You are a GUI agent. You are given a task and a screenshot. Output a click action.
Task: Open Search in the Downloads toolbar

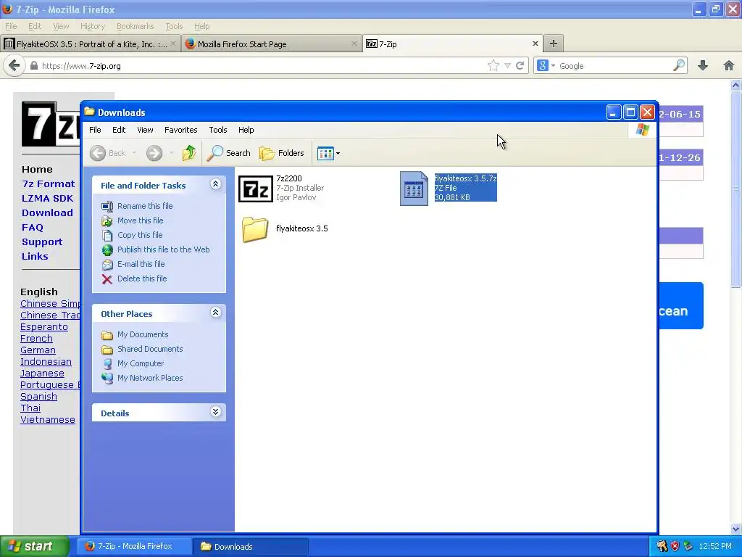229,153
